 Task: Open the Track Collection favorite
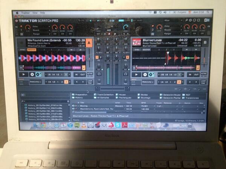[104, 95]
